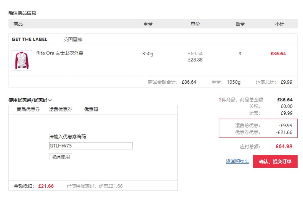This screenshot has width=303, height=197.
Task: Click the 商品 column header
Action: pyautogui.click(x=18, y=24)
